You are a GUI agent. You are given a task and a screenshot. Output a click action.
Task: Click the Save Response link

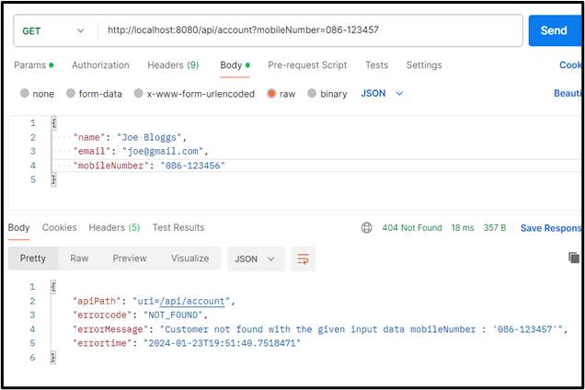551,228
